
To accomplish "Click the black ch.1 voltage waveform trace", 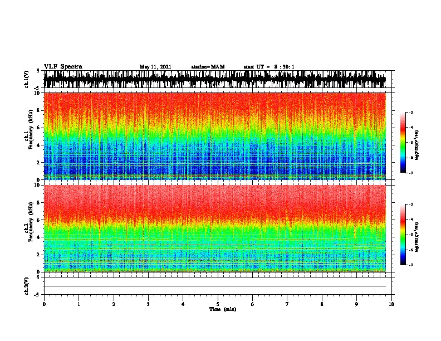I will (x=214, y=79).
